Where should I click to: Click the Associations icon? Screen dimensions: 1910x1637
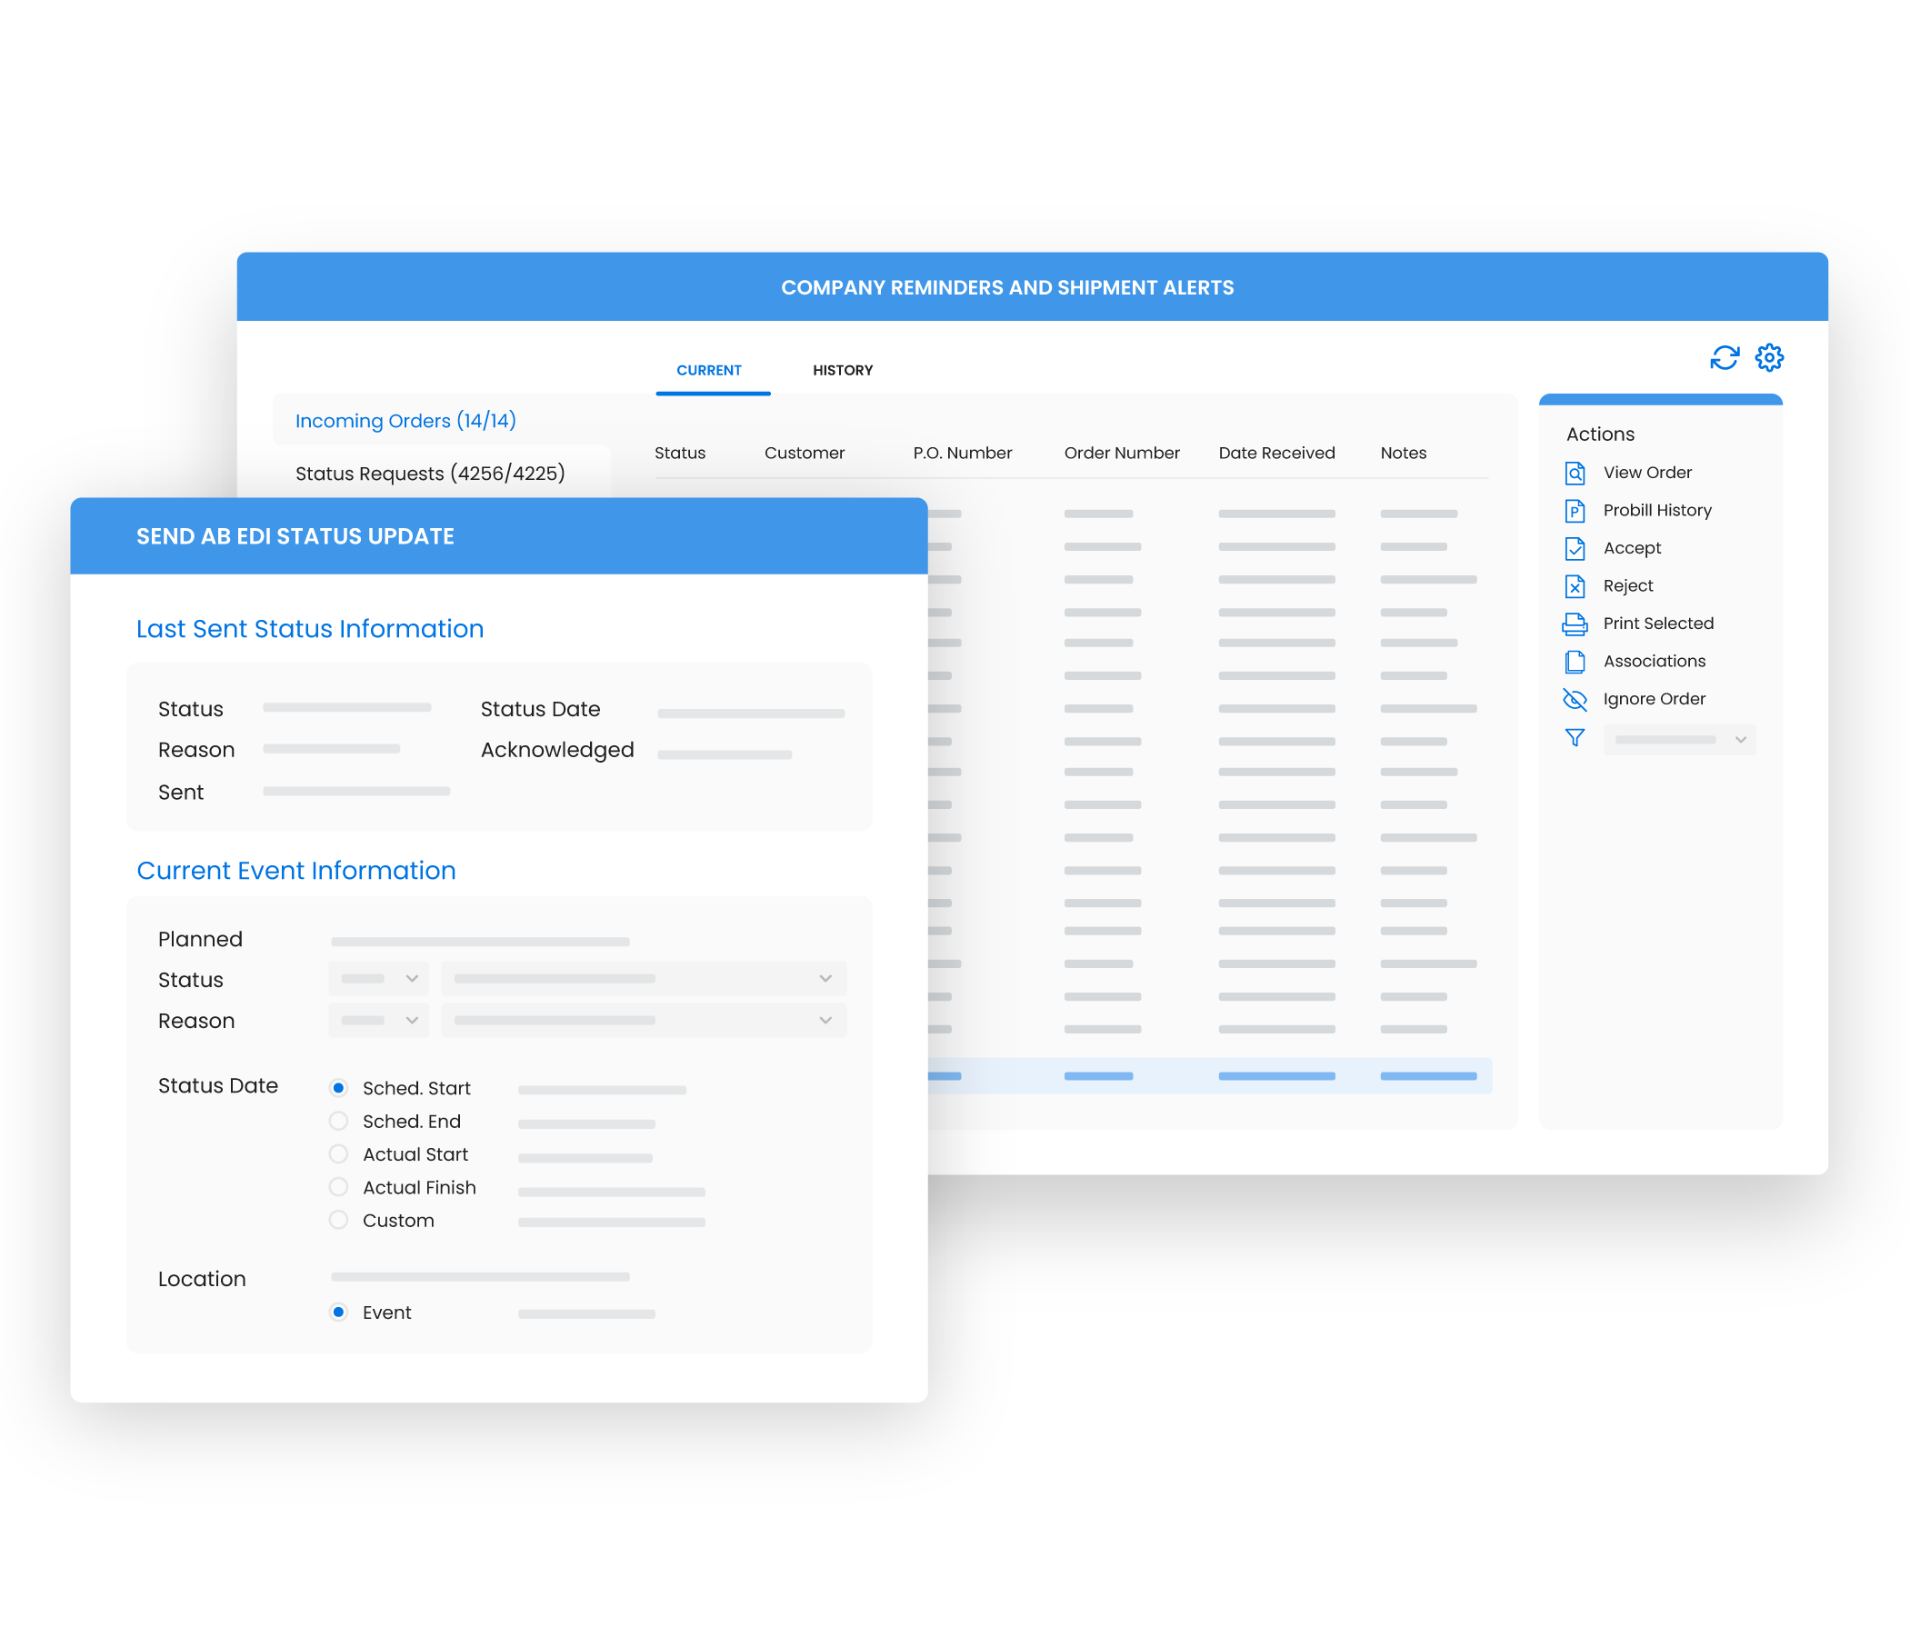click(1575, 662)
